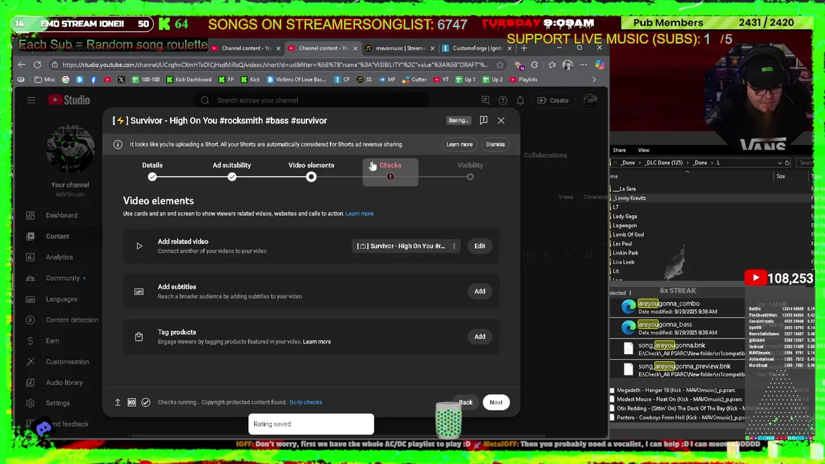Close the video upload dialog

pyautogui.click(x=501, y=121)
